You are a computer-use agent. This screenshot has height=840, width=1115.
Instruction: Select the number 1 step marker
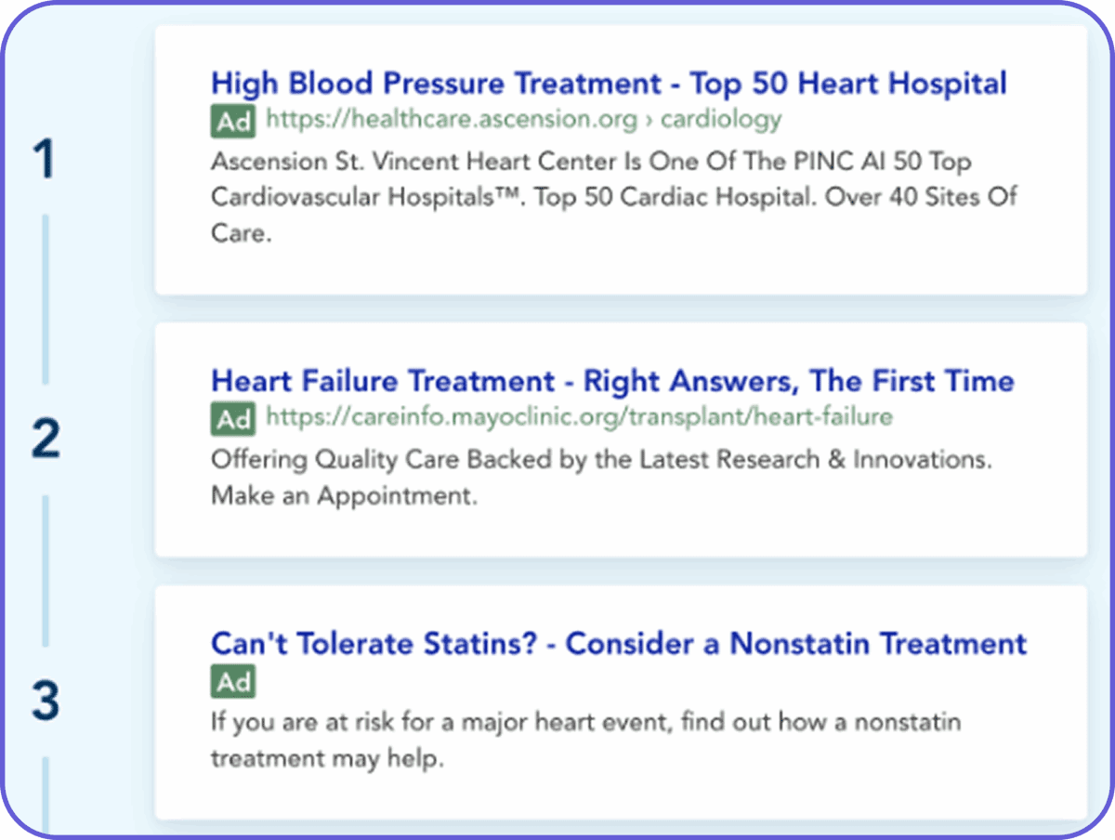click(x=44, y=161)
